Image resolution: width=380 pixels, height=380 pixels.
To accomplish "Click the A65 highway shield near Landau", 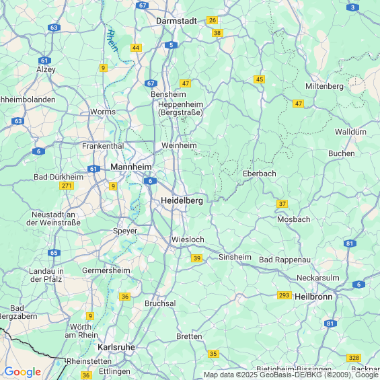I will pos(54,253).
